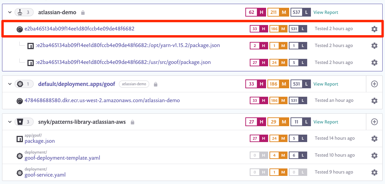
Task: Click the Debian icon beside the e2ba465134ab hash
Action: 19,29
